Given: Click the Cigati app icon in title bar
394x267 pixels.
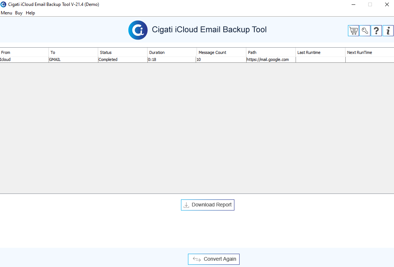Looking at the screenshot, I should click(3, 4).
